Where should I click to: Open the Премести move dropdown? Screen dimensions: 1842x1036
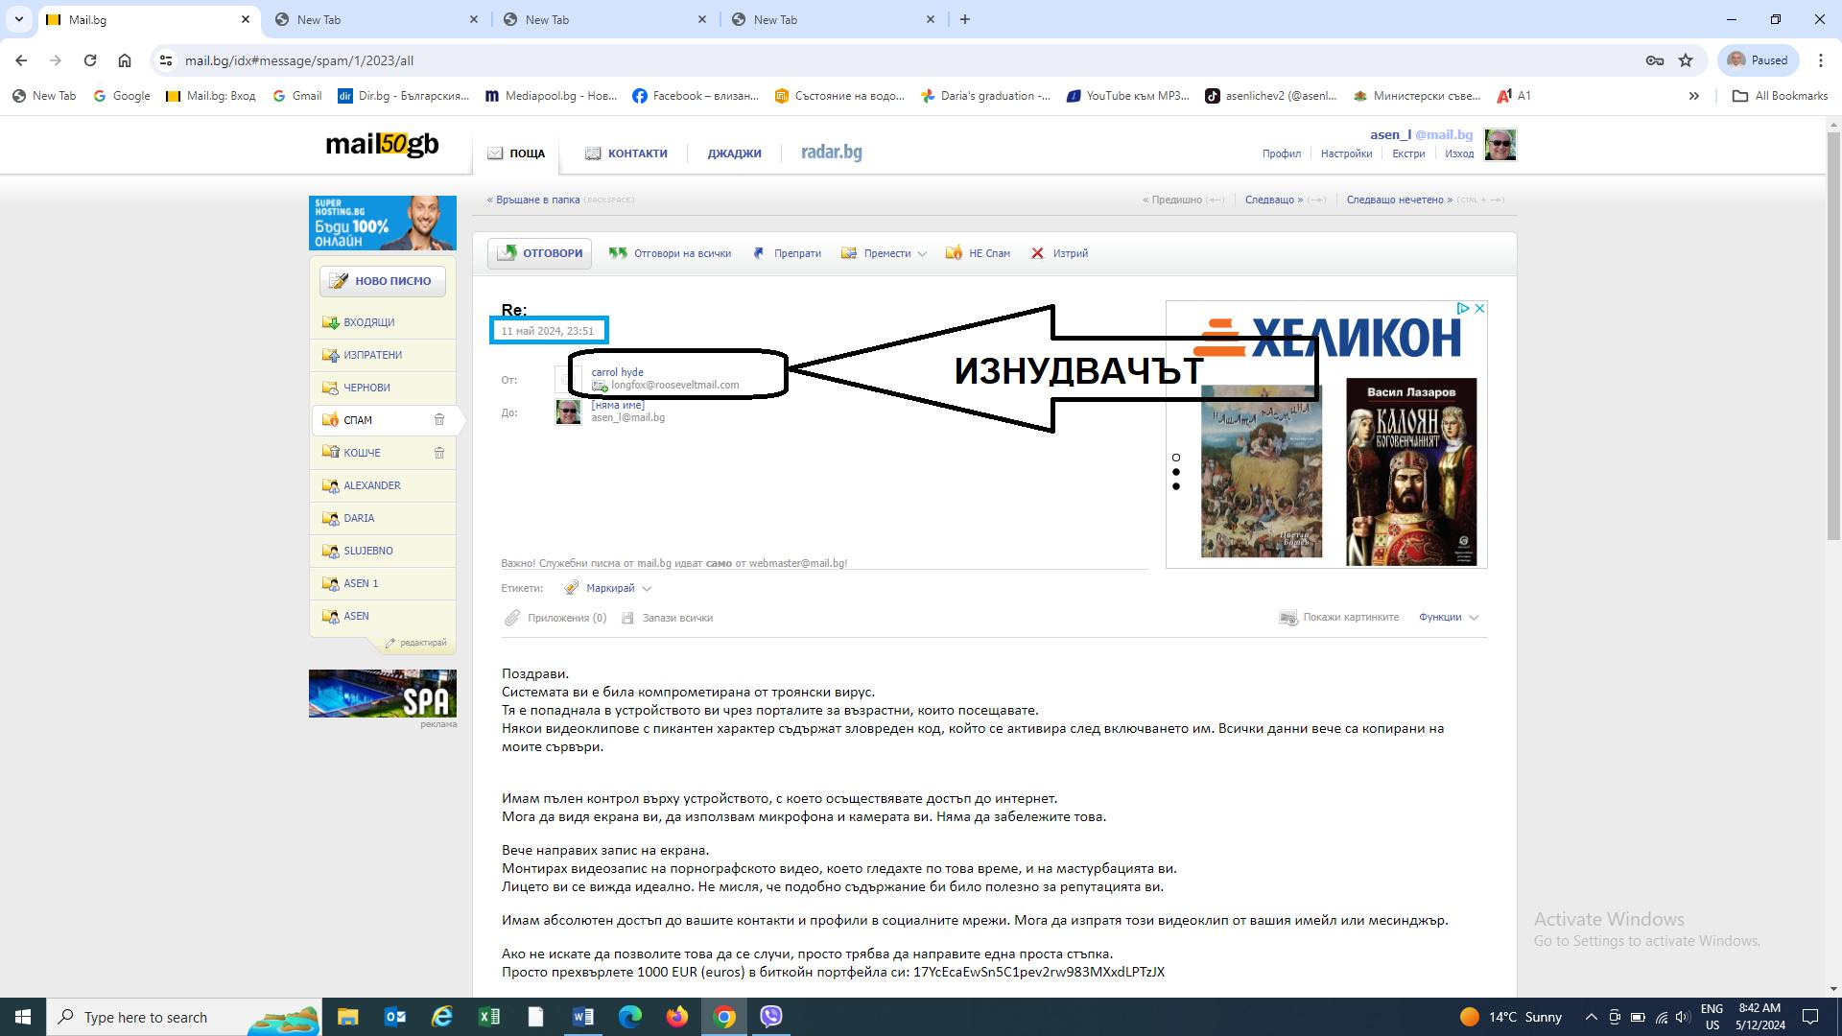884,253
